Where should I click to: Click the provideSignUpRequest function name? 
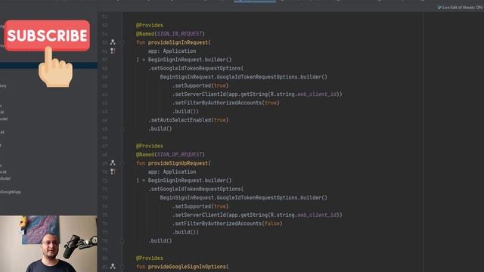(x=178, y=163)
